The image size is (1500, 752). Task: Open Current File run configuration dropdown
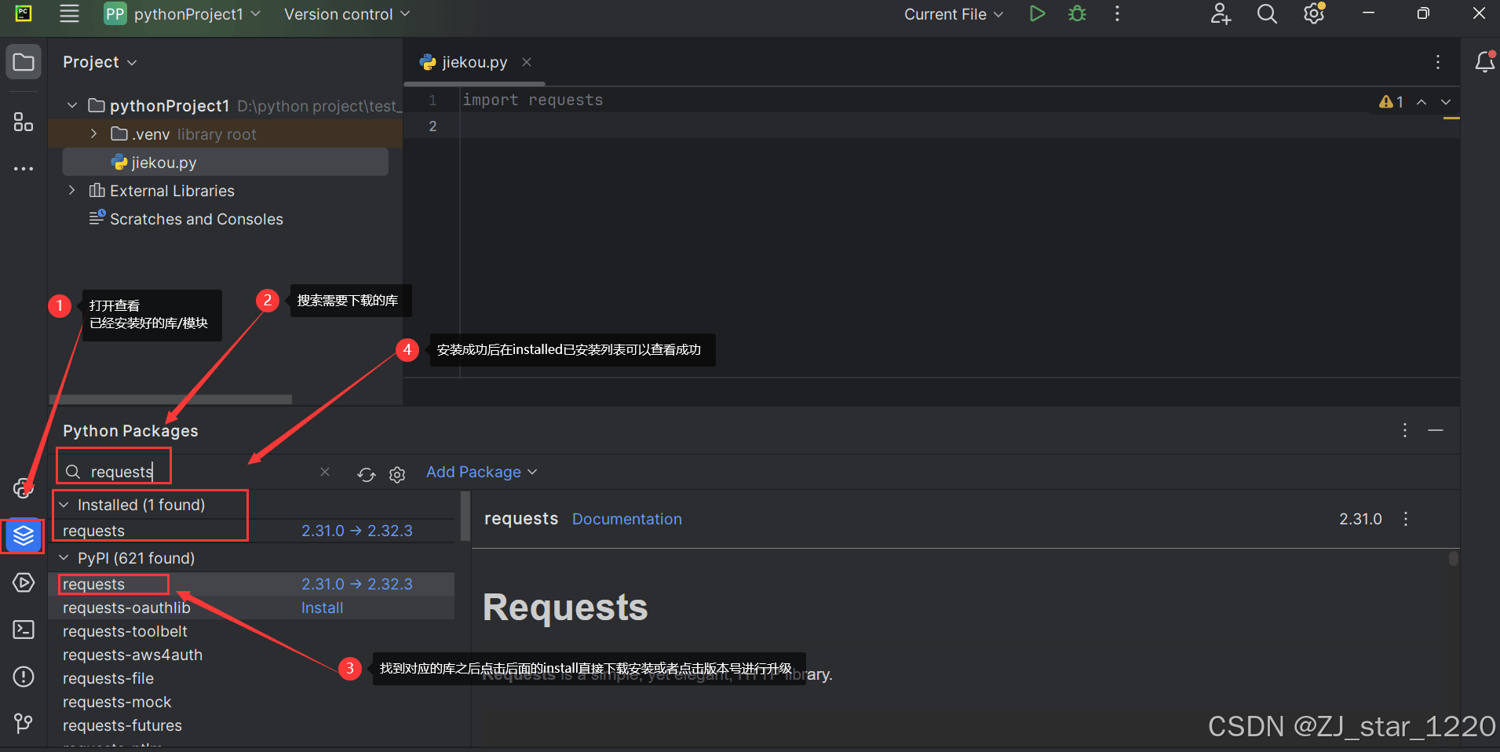coord(954,14)
